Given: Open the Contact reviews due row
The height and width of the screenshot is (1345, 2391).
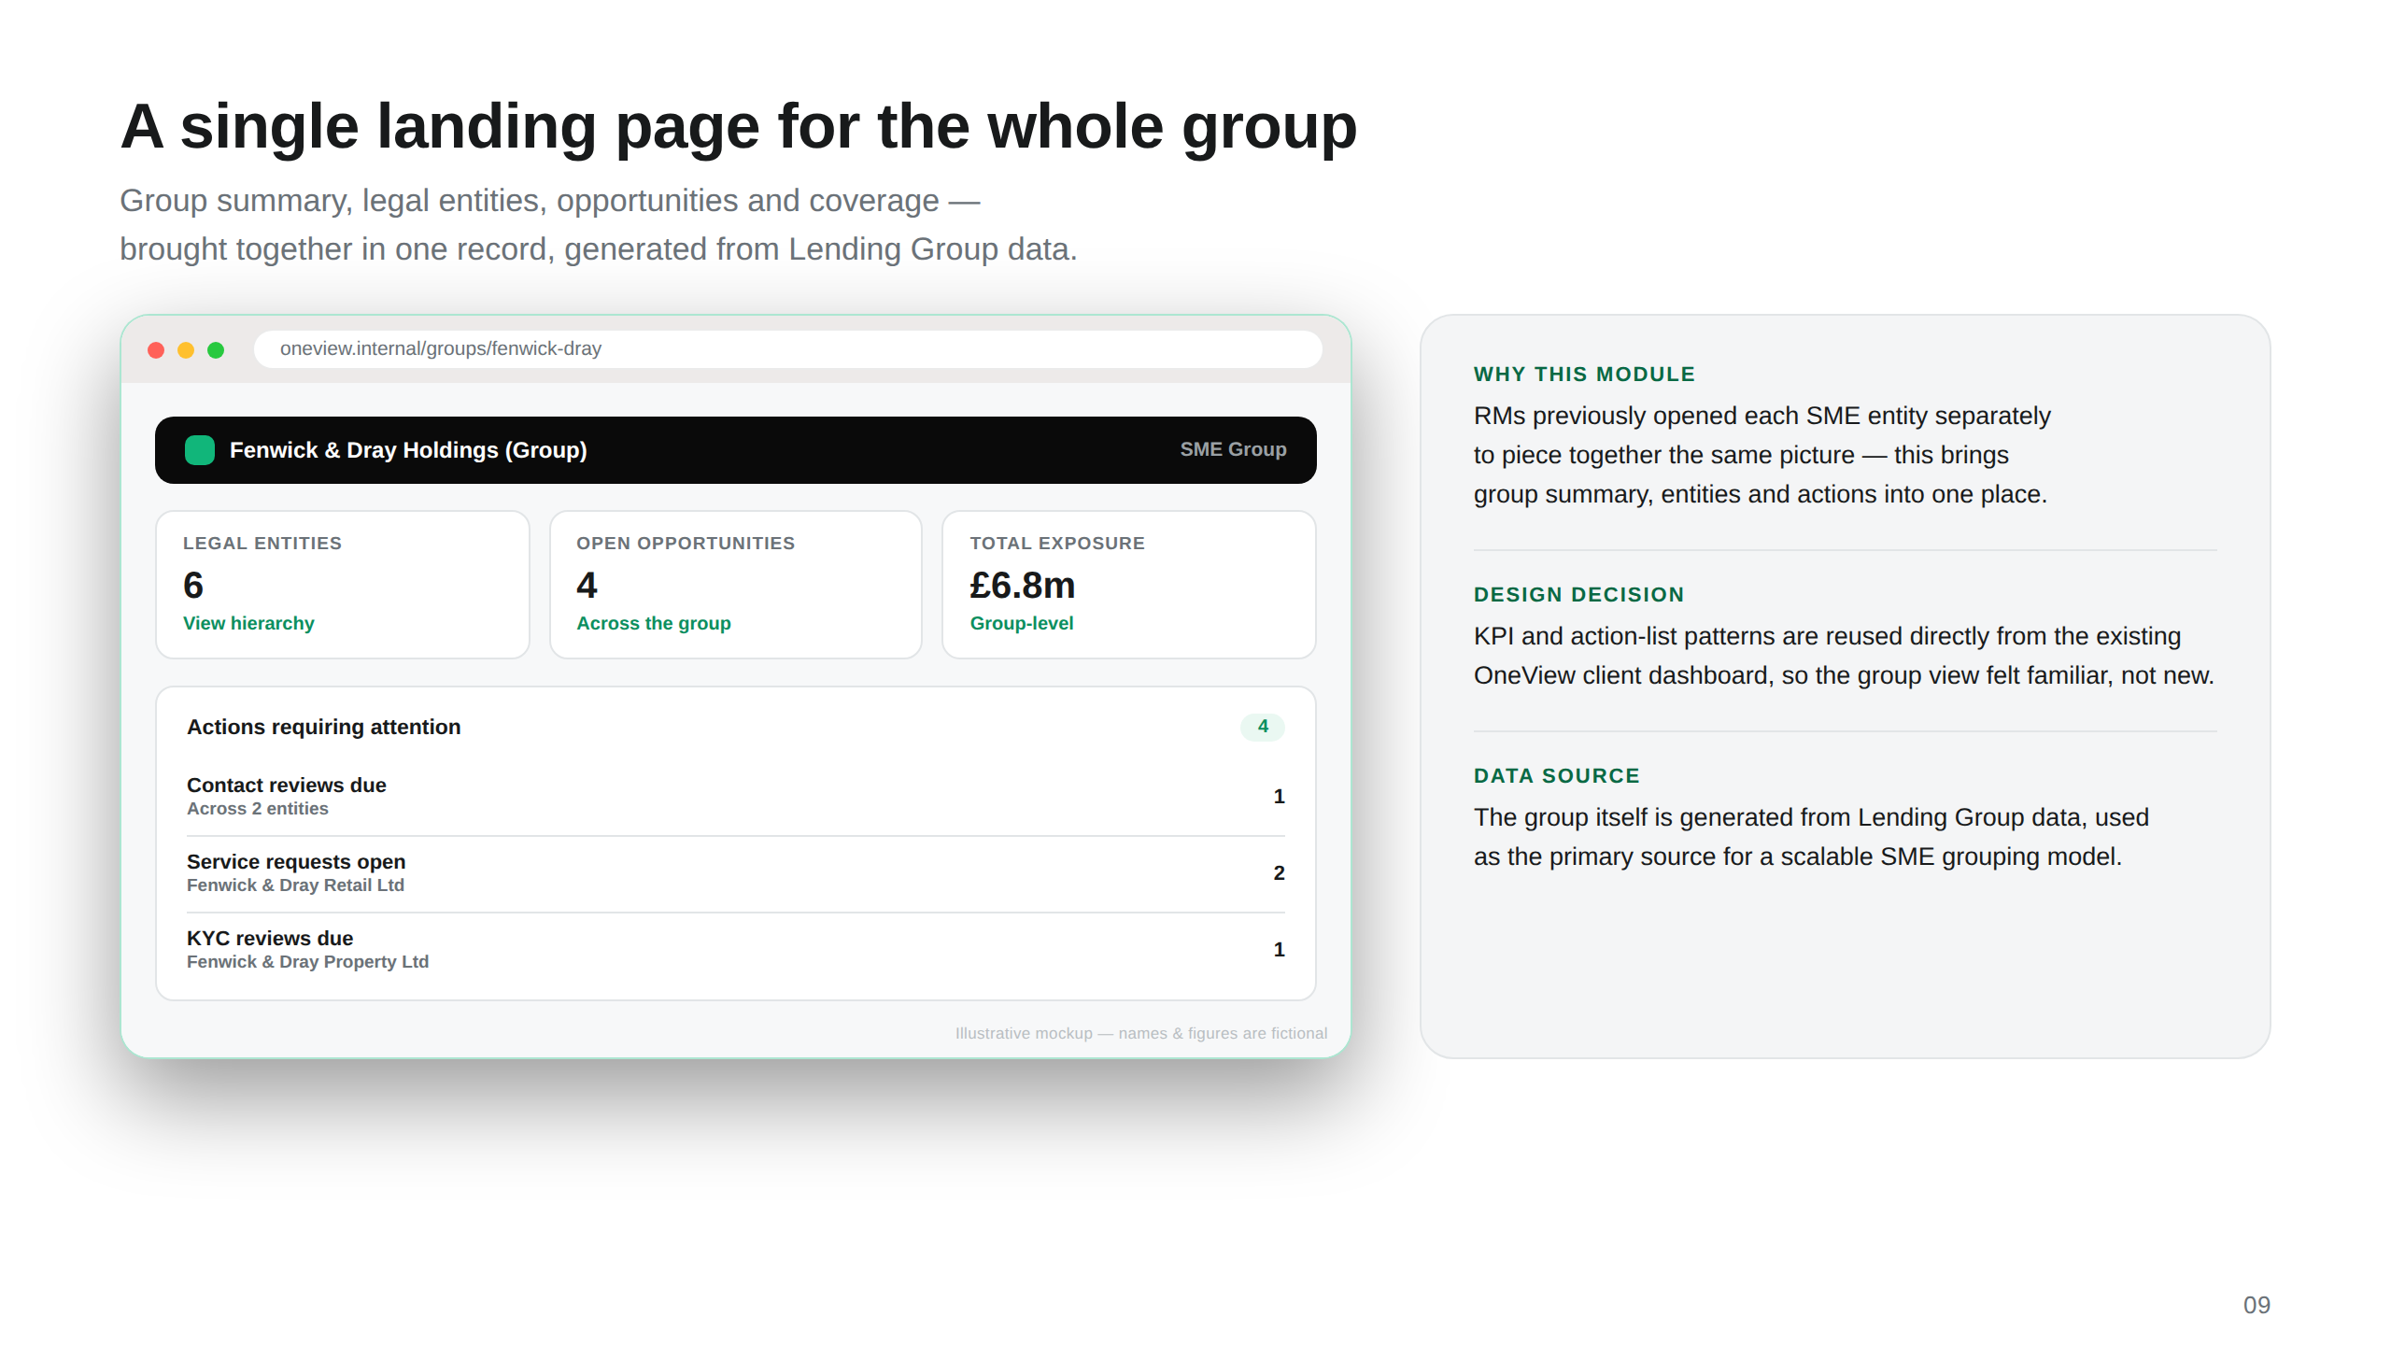Looking at the screenshot, I should point(736,797).
